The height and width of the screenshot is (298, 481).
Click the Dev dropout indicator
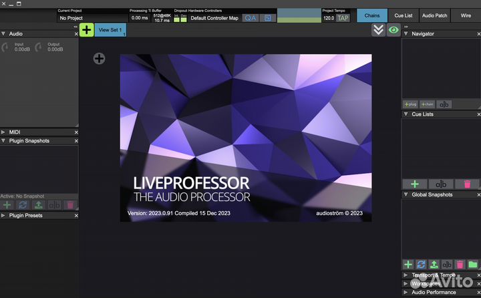pyautogui.click(x=184, y=19)
